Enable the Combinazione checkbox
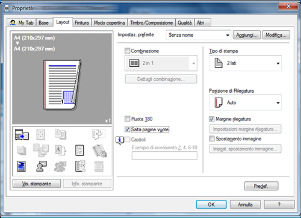301x218 pixels. pyautogui.click(x=127, y=51)
